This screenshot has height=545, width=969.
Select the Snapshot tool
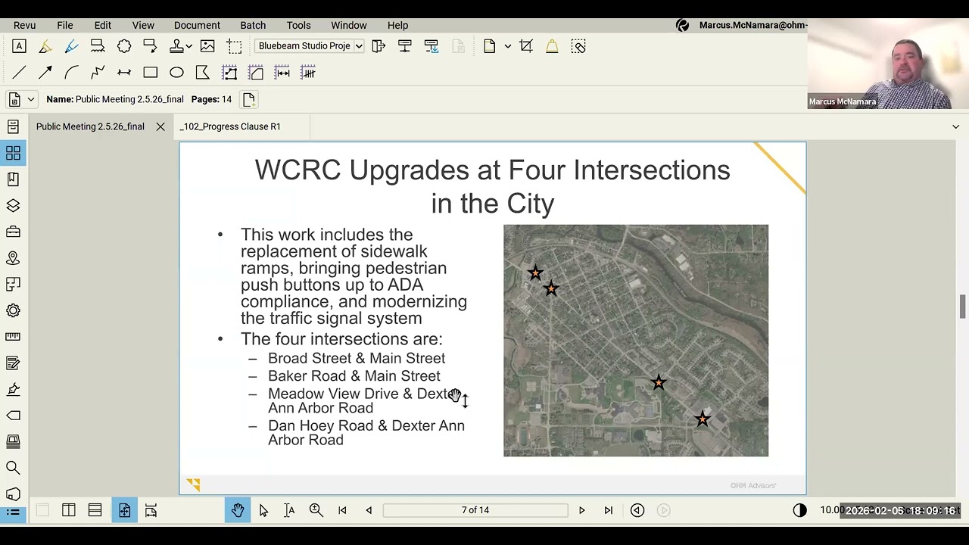[x=234, y=46]
